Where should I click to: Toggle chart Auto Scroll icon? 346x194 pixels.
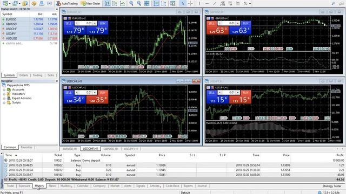156,3
